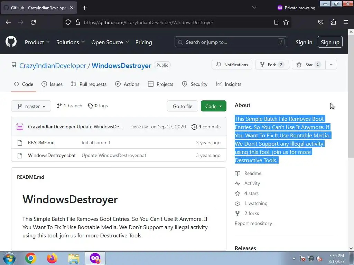Show hidden tray icons arrow
354x265 pixels.
(x=294, y=259)
